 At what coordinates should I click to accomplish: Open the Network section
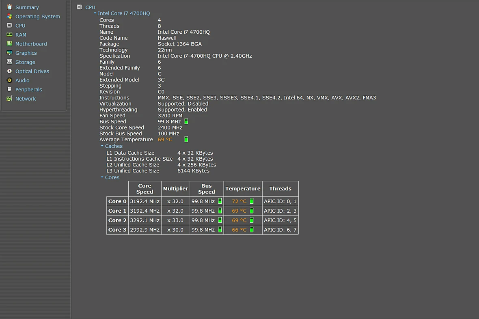click(x=26, y=99)
